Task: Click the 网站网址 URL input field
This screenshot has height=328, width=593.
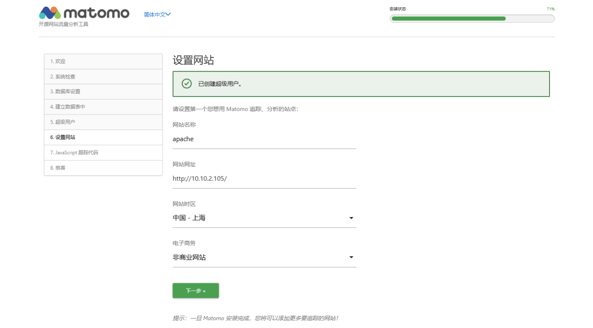Action: click(264, 178)
